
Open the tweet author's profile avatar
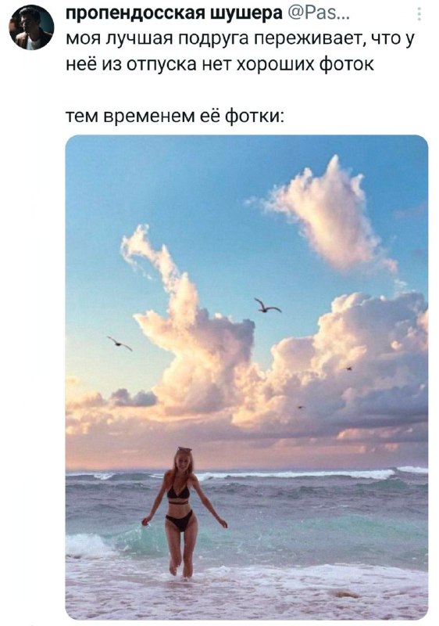click(x=31, y=27)
